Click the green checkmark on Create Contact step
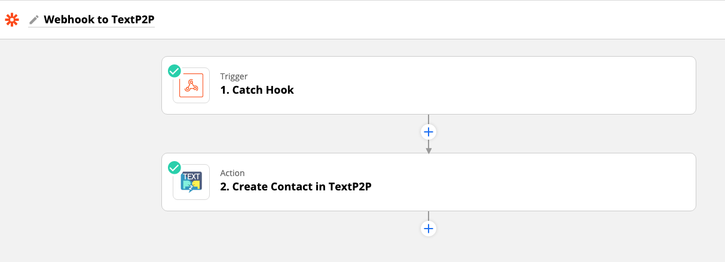 point(174,168)
